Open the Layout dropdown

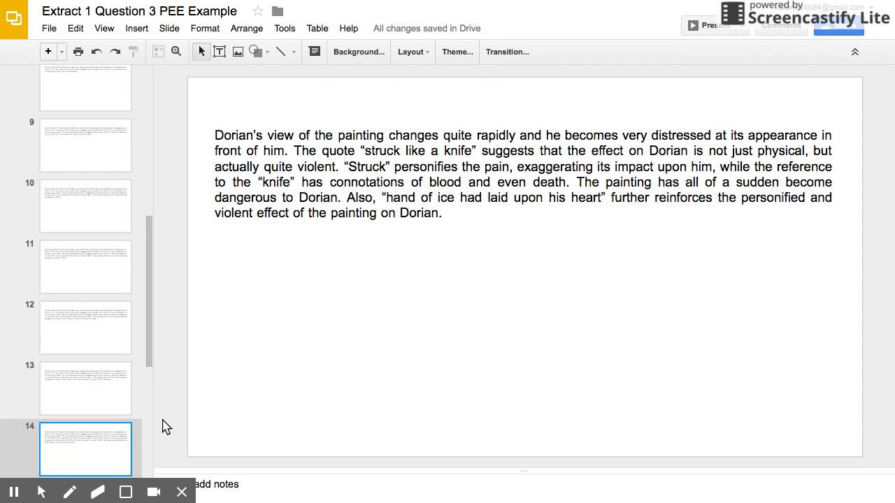[413, 52]
